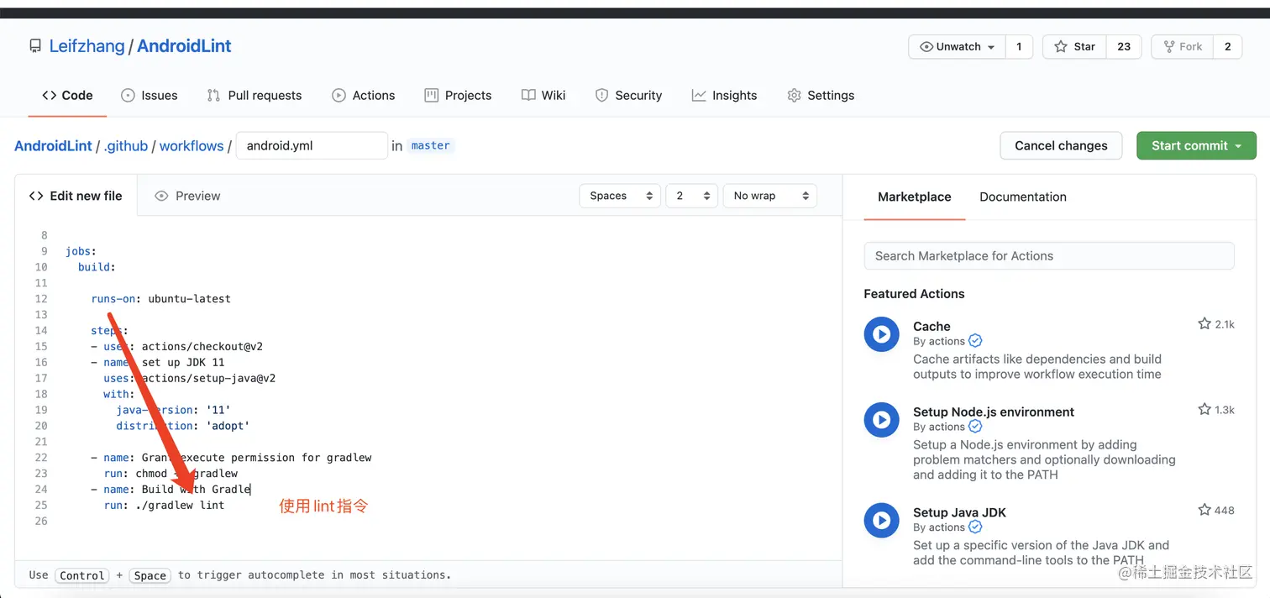This screenshot has width=1270, height=598.
Task: Open the Issues tab
Action: pos(150,96)
